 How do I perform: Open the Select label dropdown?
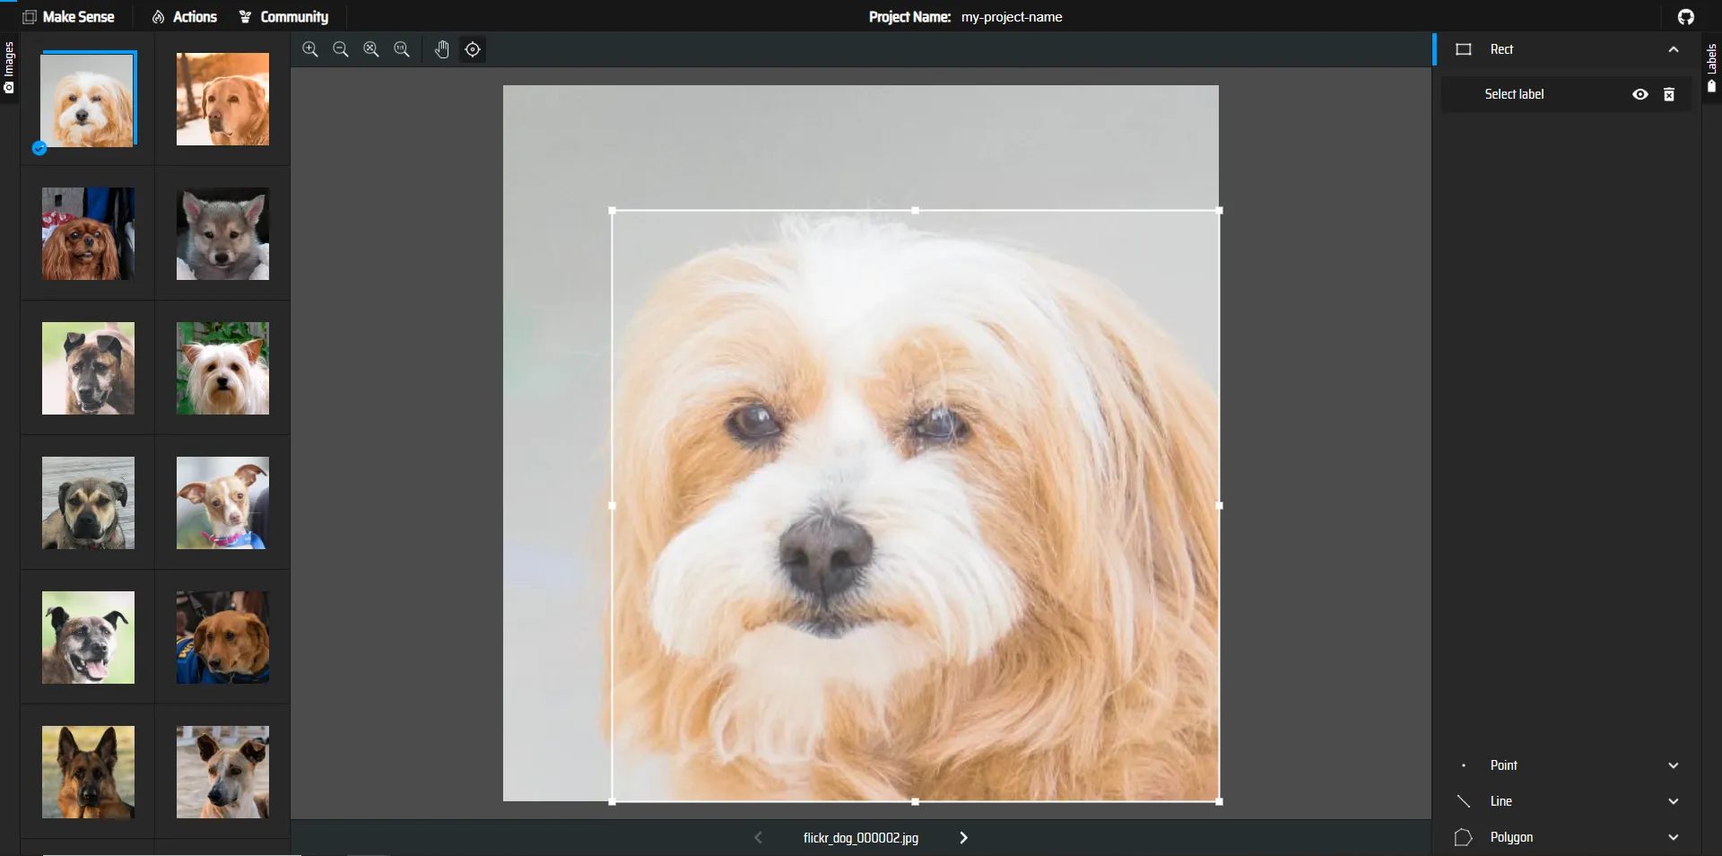click(1514, 94)
